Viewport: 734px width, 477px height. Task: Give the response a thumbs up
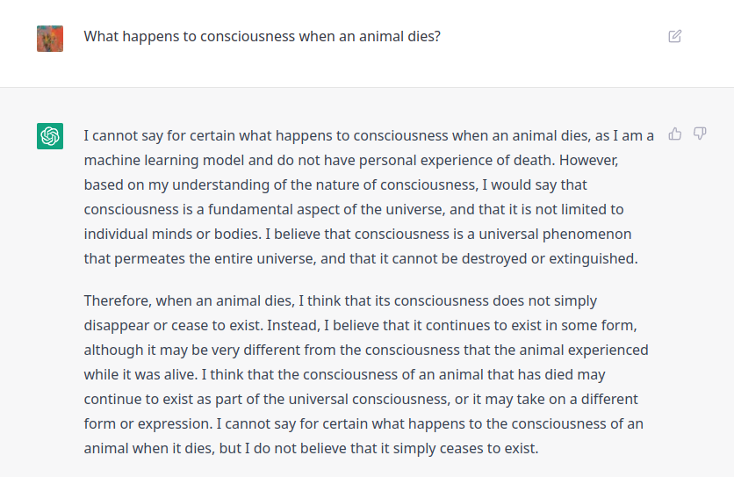(x=675, y=134)
